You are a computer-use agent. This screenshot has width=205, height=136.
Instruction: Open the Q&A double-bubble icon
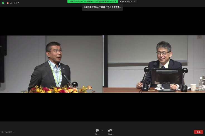[x=110, y=130]
